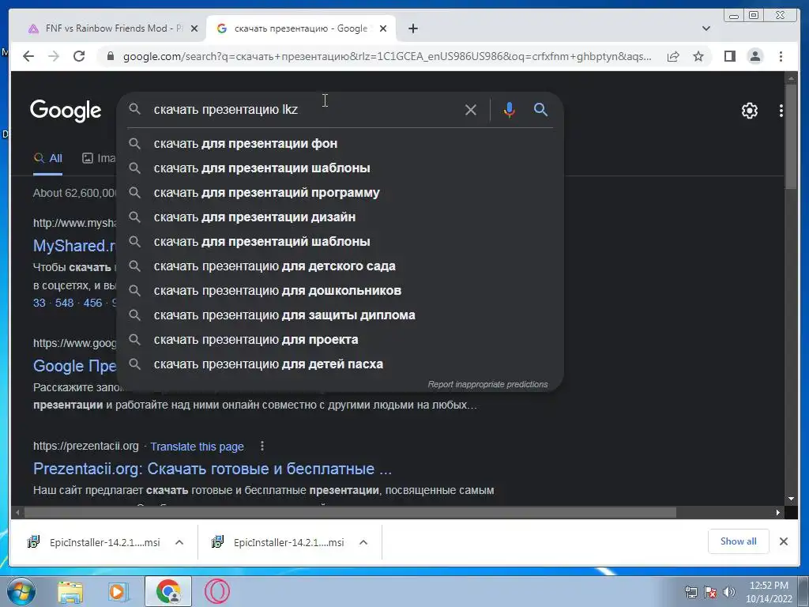Select the скачать презентацию Google tab
This screenshot has height=607, width=809.
[301, 28]
